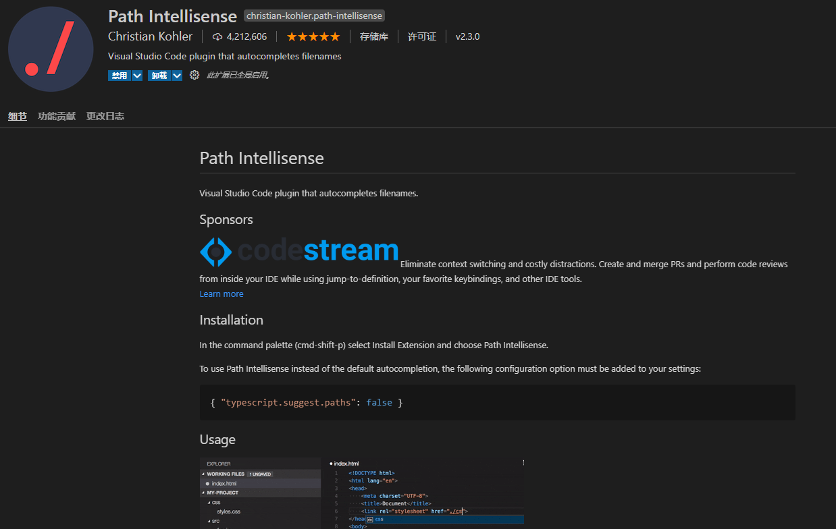
Task: Open the 许可证 (License) link
Action: pos(422,36)
